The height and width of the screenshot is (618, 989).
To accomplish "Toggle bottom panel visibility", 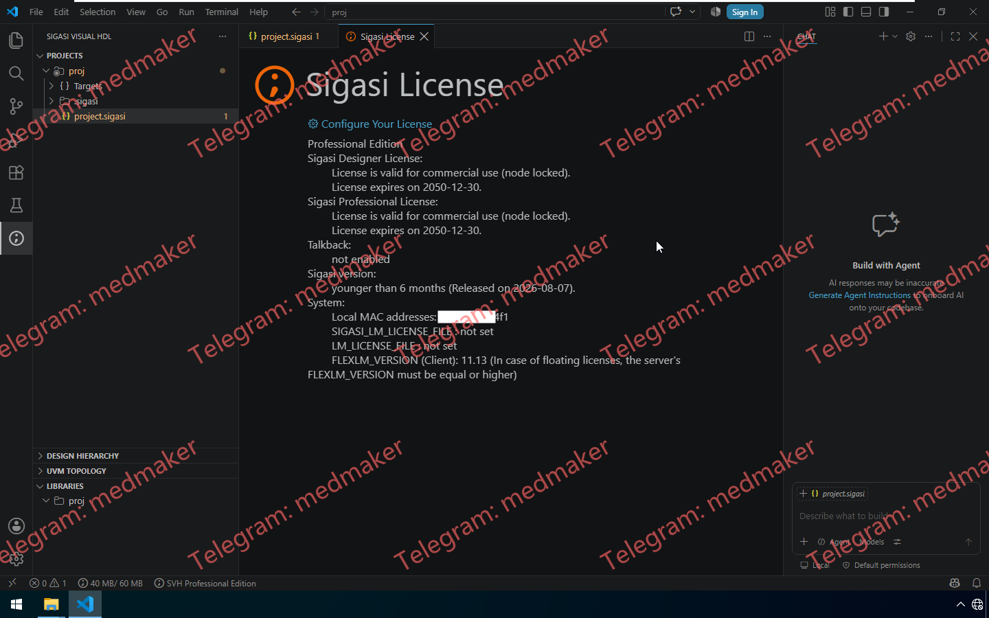I will pyautogui.click(x=866, y=12).
